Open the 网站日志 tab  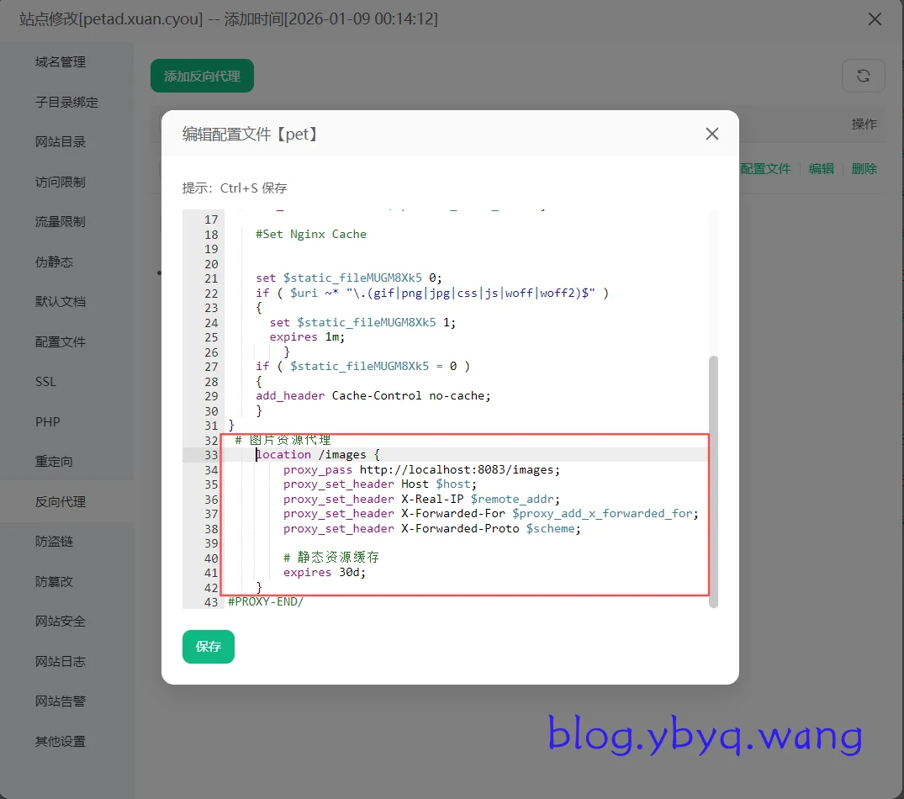[61, 662]
